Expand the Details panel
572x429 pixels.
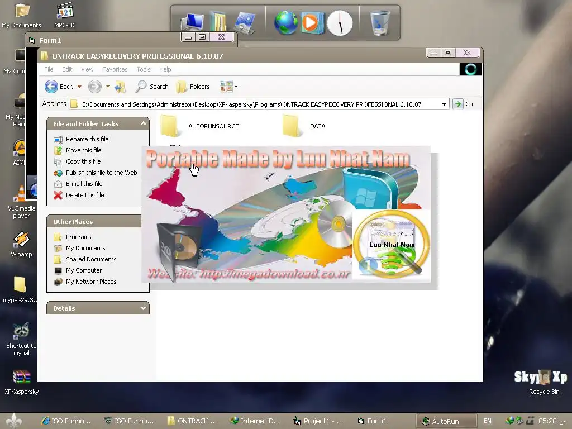click(x=143, y=308)
